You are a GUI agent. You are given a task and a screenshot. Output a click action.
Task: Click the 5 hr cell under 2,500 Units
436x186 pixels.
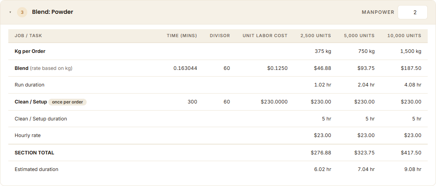[327, 119]
